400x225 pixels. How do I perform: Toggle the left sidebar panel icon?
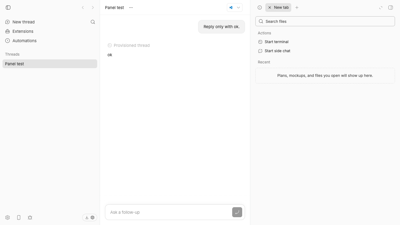point(8,7)
